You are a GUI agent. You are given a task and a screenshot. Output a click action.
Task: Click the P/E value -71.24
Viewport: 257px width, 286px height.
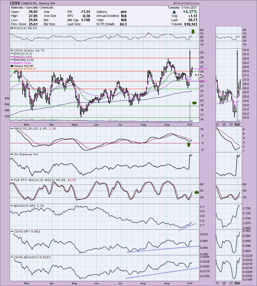[x=85, y=12]
